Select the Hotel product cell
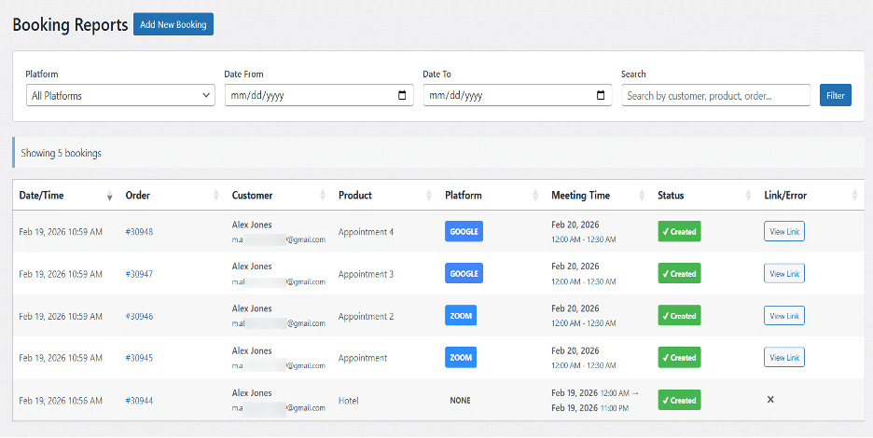This screenshot has height=438, width=873. click(349, 400)
